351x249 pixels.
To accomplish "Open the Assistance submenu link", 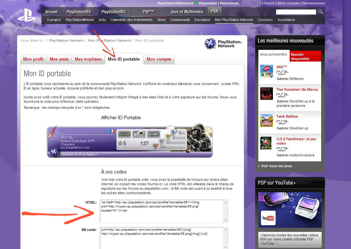I will click(286, 20).
